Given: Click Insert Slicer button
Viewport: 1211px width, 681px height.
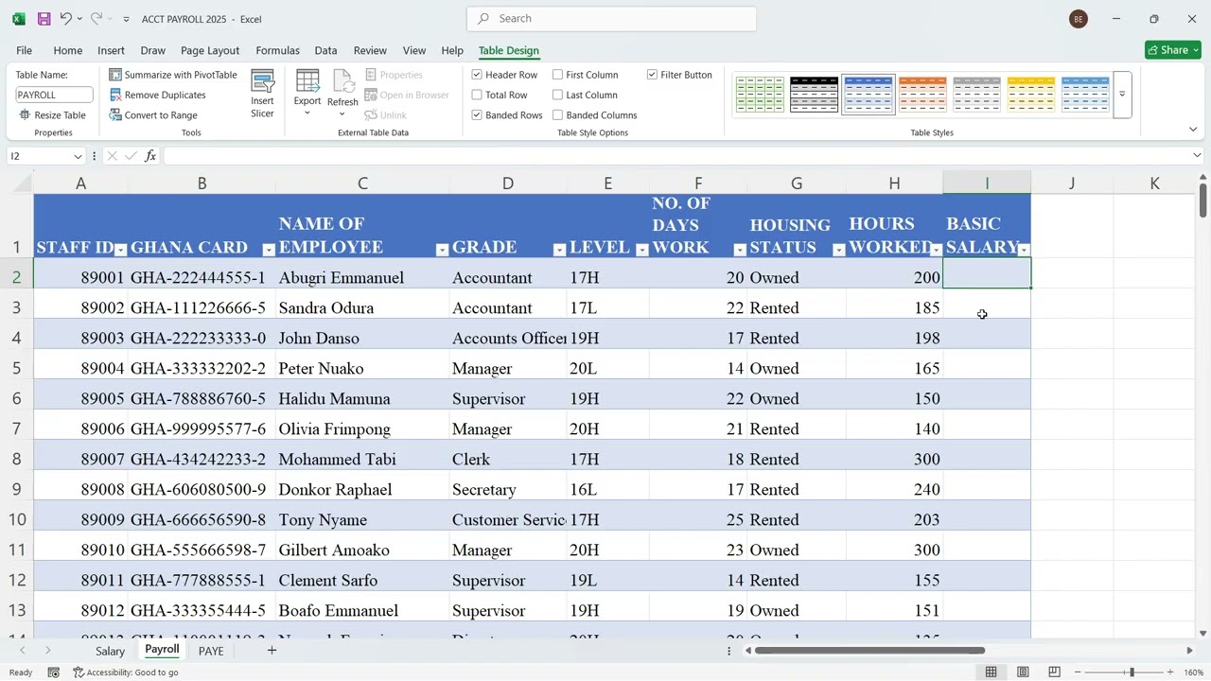Looking at the screenshot, I should point(262,94).
